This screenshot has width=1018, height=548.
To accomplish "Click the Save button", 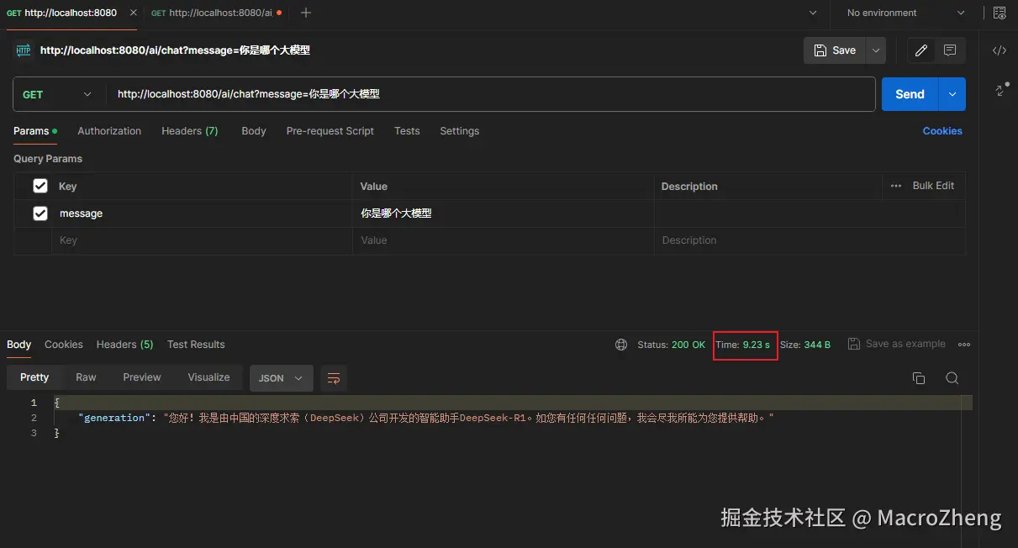I will point(835,50).
